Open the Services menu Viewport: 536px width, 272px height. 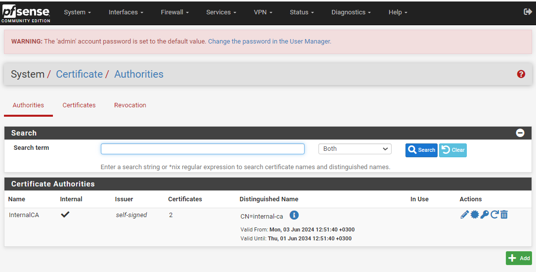click(221, 12)
